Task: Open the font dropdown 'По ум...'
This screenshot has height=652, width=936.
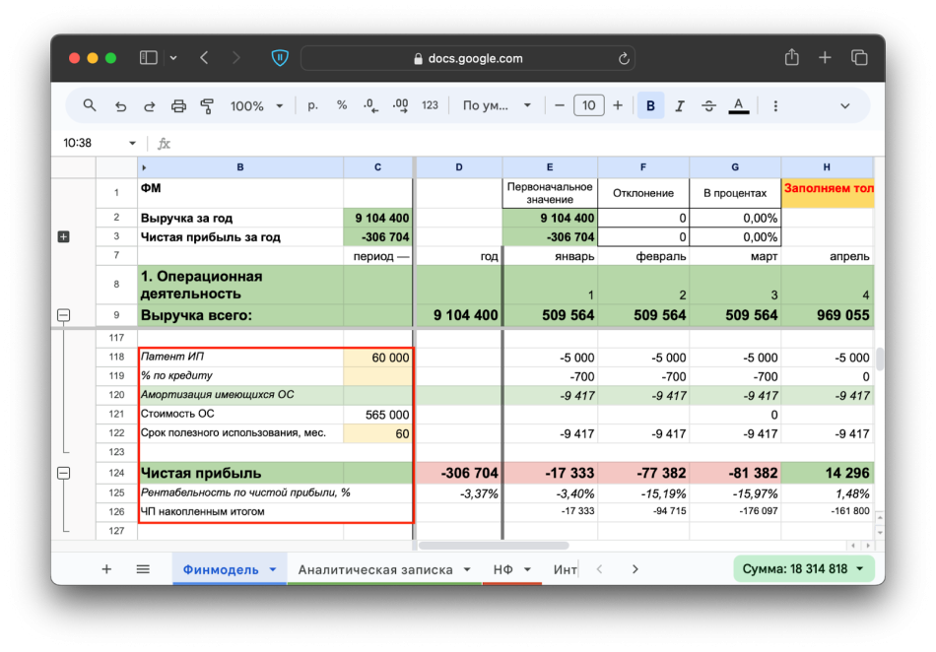Action: 497,105
